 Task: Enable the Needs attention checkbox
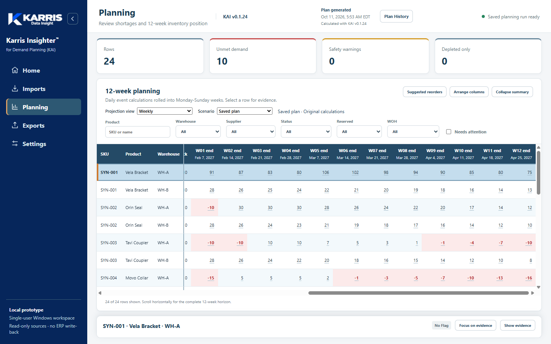click(x=448, y=132)
